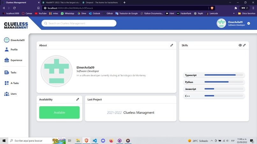Open Github bookmark
257x144 pixels.
click(108, 13)
